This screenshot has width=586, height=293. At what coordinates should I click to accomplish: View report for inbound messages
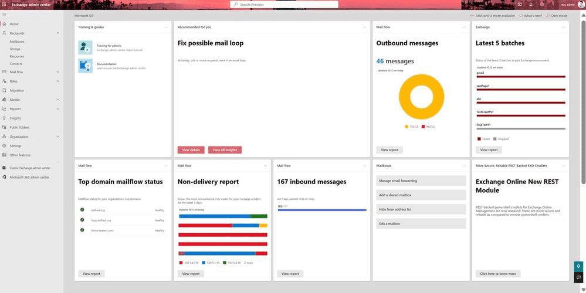290,274
